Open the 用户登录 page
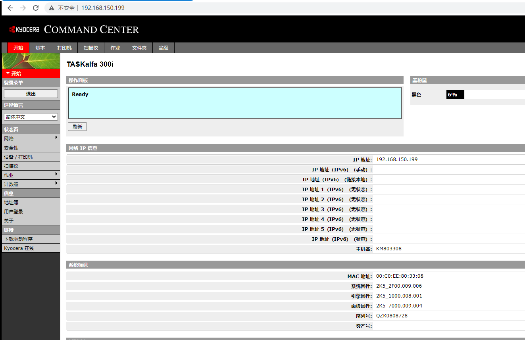This screenshot has width=525, height=340. point(31,211)
